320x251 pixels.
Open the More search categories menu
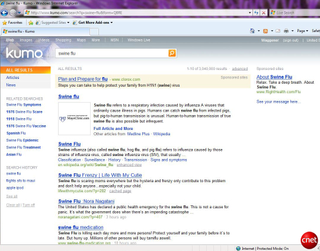95,40
